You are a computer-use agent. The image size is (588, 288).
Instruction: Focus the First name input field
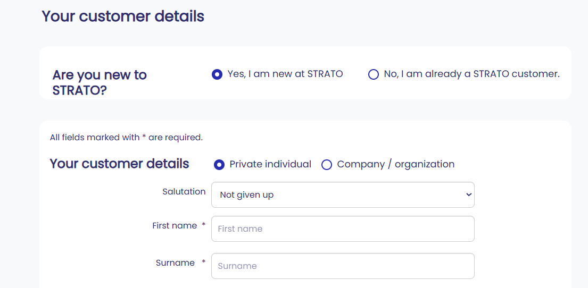point(343,229)
